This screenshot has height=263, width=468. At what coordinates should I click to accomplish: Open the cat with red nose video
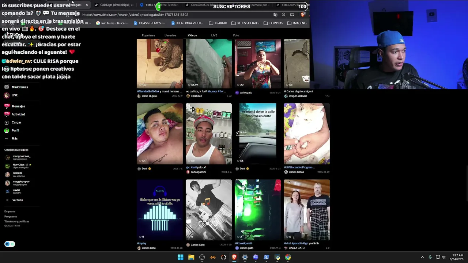tap(160, 64)
